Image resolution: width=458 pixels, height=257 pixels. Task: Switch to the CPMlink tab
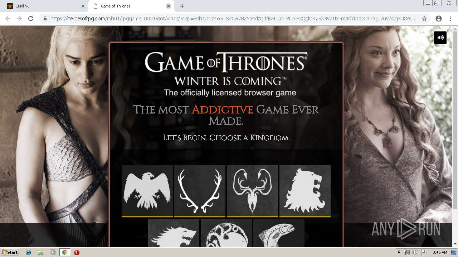point(44,6)
